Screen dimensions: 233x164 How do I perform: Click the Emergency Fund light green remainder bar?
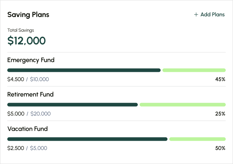[x=194, y=70]
